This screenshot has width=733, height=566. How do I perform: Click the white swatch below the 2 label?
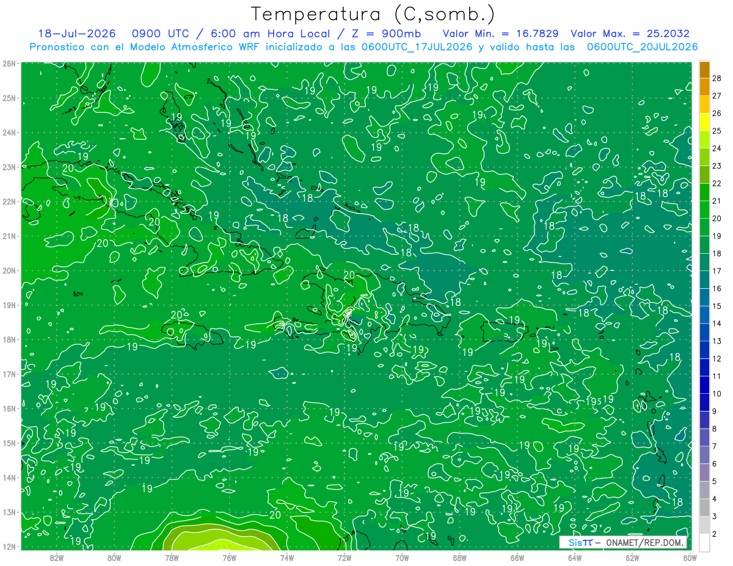tap(704, 542)
